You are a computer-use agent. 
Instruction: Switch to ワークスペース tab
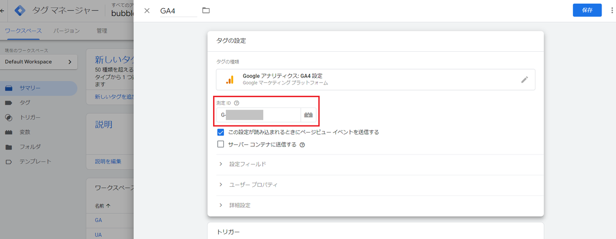coord(23,31)
